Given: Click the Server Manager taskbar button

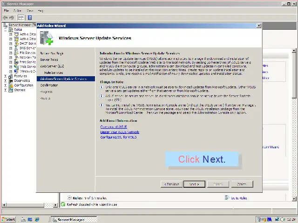Looking at the screenshot, I should tap(74, 219).
